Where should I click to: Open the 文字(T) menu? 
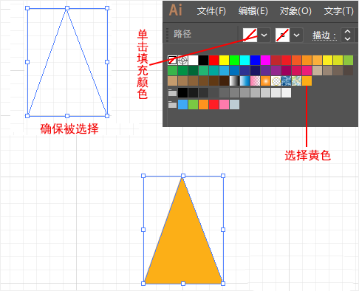339,11
